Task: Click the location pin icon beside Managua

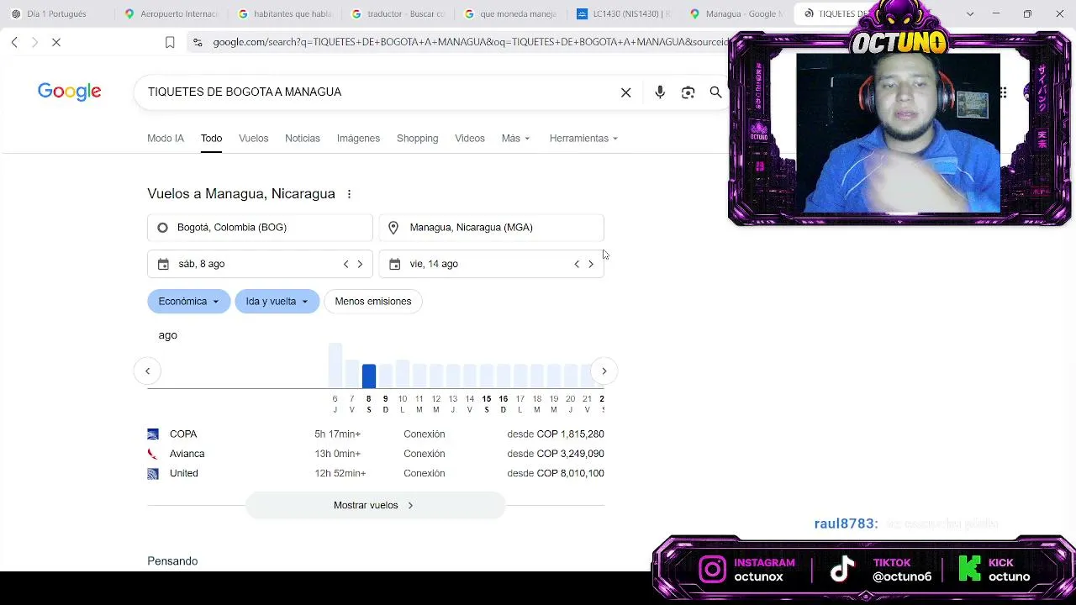Action: 393,228
